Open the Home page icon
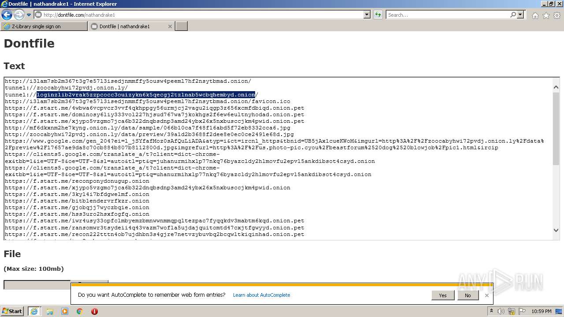 click(535, 15)
